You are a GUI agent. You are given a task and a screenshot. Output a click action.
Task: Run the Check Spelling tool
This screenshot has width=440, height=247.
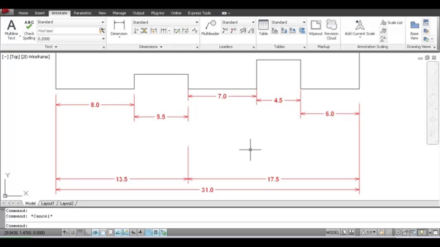click(x=29, y=30)
